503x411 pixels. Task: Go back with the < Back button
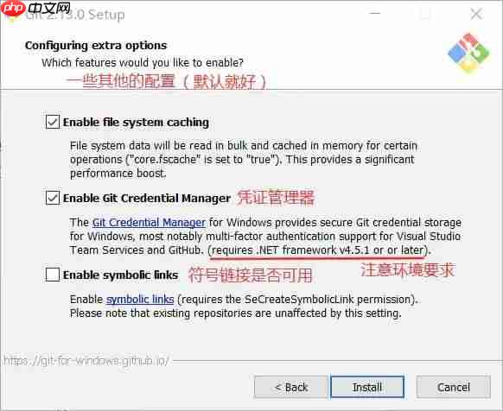[291, 387]
